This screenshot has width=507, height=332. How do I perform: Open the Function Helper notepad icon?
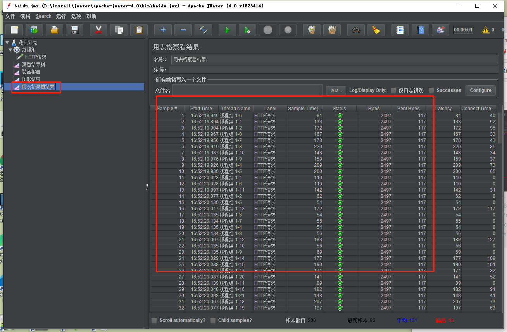(x=400, y=30)
